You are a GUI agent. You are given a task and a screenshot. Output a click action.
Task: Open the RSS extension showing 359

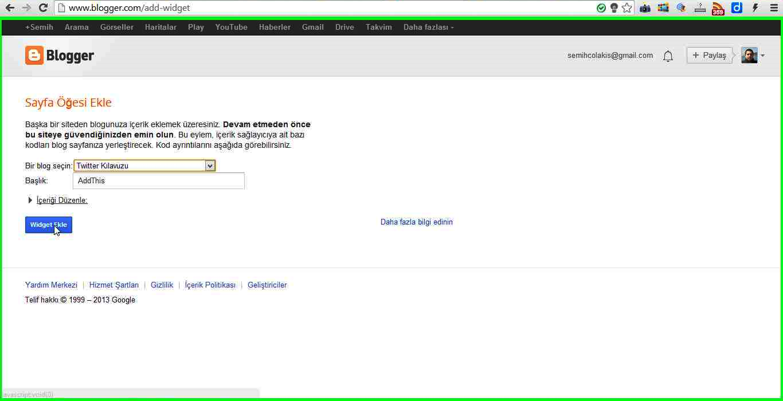click(718, 8)
